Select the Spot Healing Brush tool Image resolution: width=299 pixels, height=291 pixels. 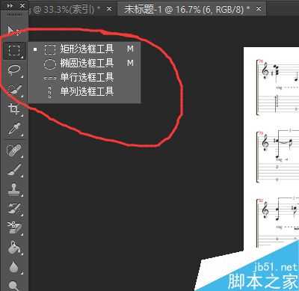(14, 150)
